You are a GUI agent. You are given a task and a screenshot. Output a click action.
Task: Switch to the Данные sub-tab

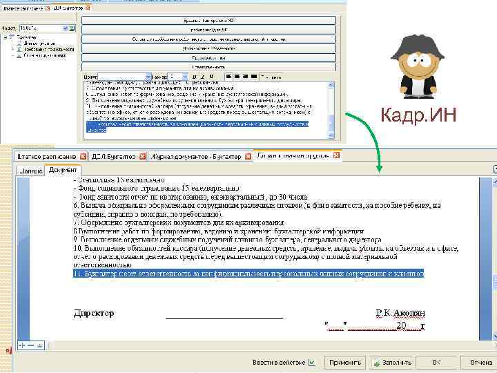pyautogui.click(x=31, y=171)
